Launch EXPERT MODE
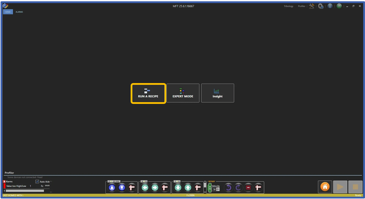The width and height of the screenshot is (365, 199). (183, 93)
